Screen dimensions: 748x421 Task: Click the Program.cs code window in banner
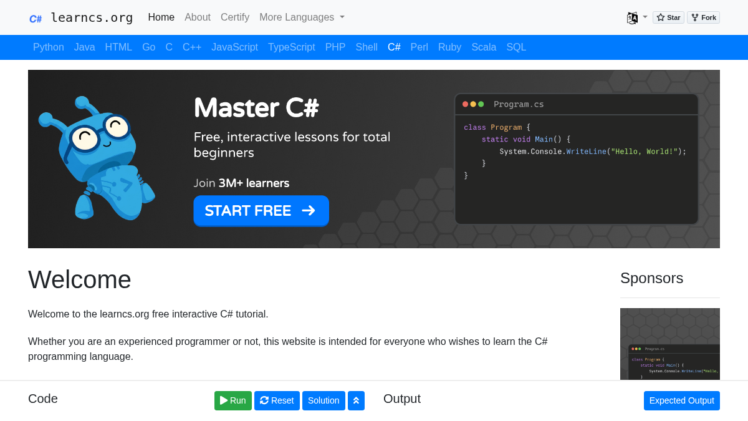(577, 159)
